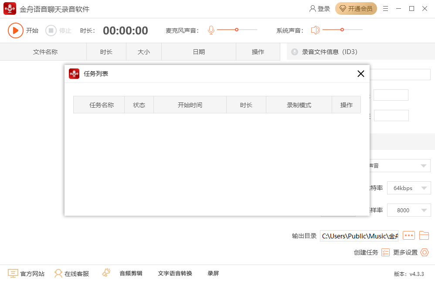
Task: Click the login user icon
Action: (x=313, y=9)
